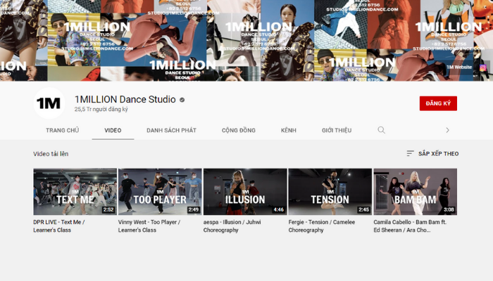Click the verified badge beside the channel name
The width and height of the screenshot is (493, 281).
click(x=182, y=100)
